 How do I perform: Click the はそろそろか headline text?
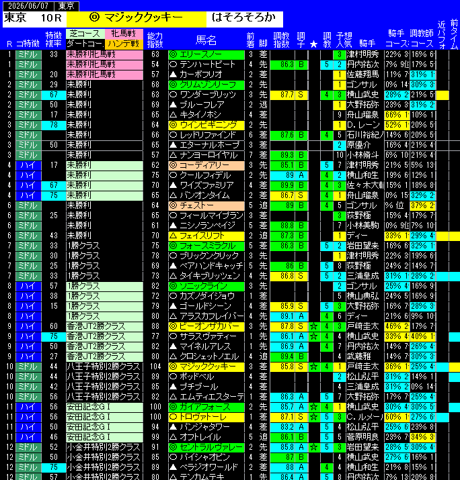click(244, 17)
